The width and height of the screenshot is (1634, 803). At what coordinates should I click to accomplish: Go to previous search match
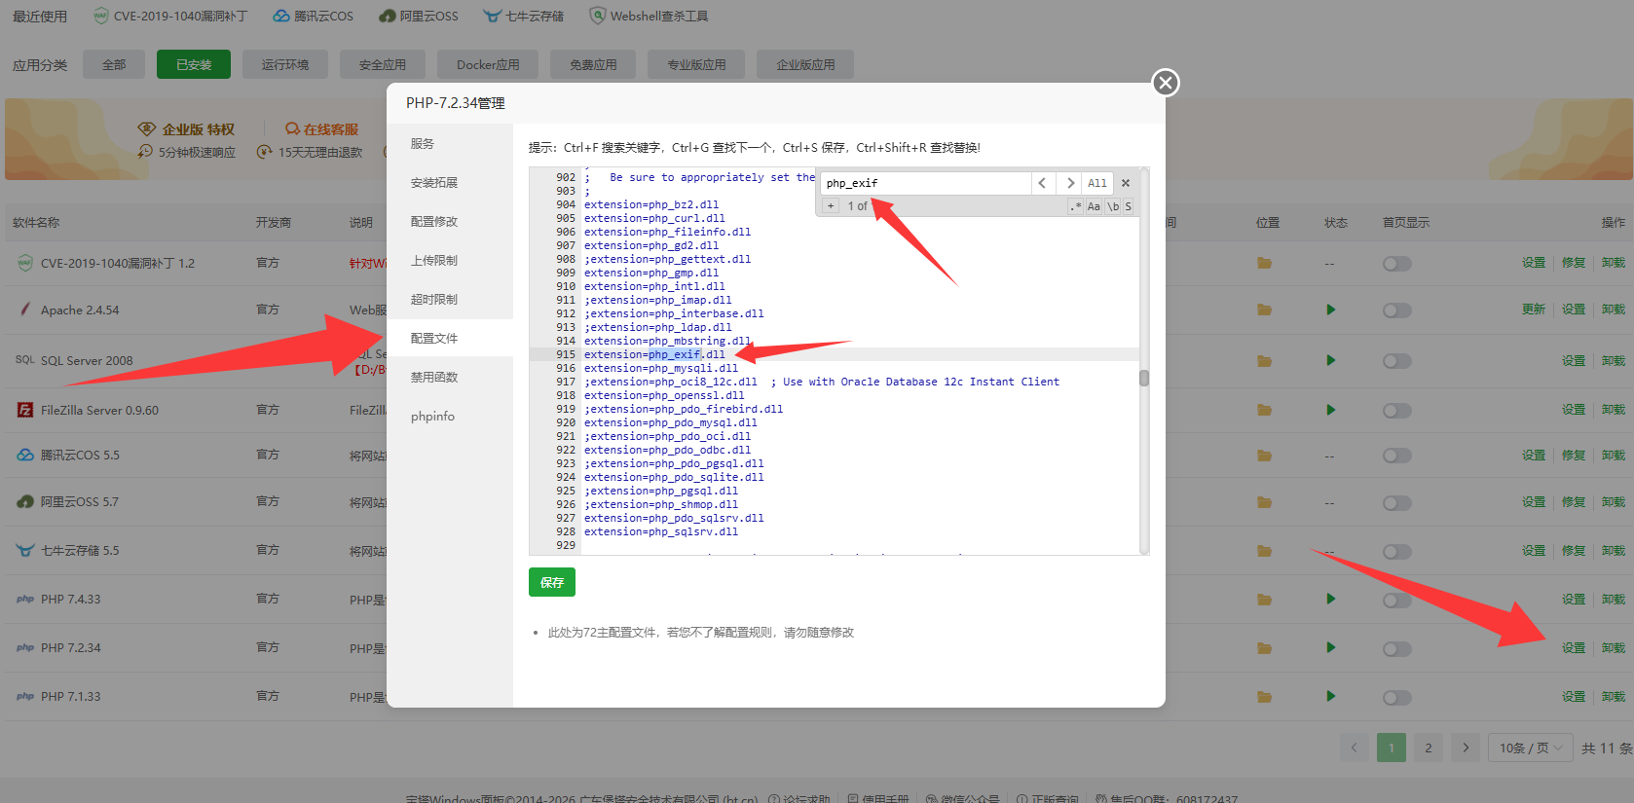coord(1042,183)
